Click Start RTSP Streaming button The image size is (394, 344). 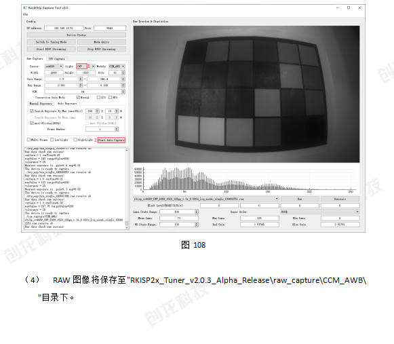(52, 49)
